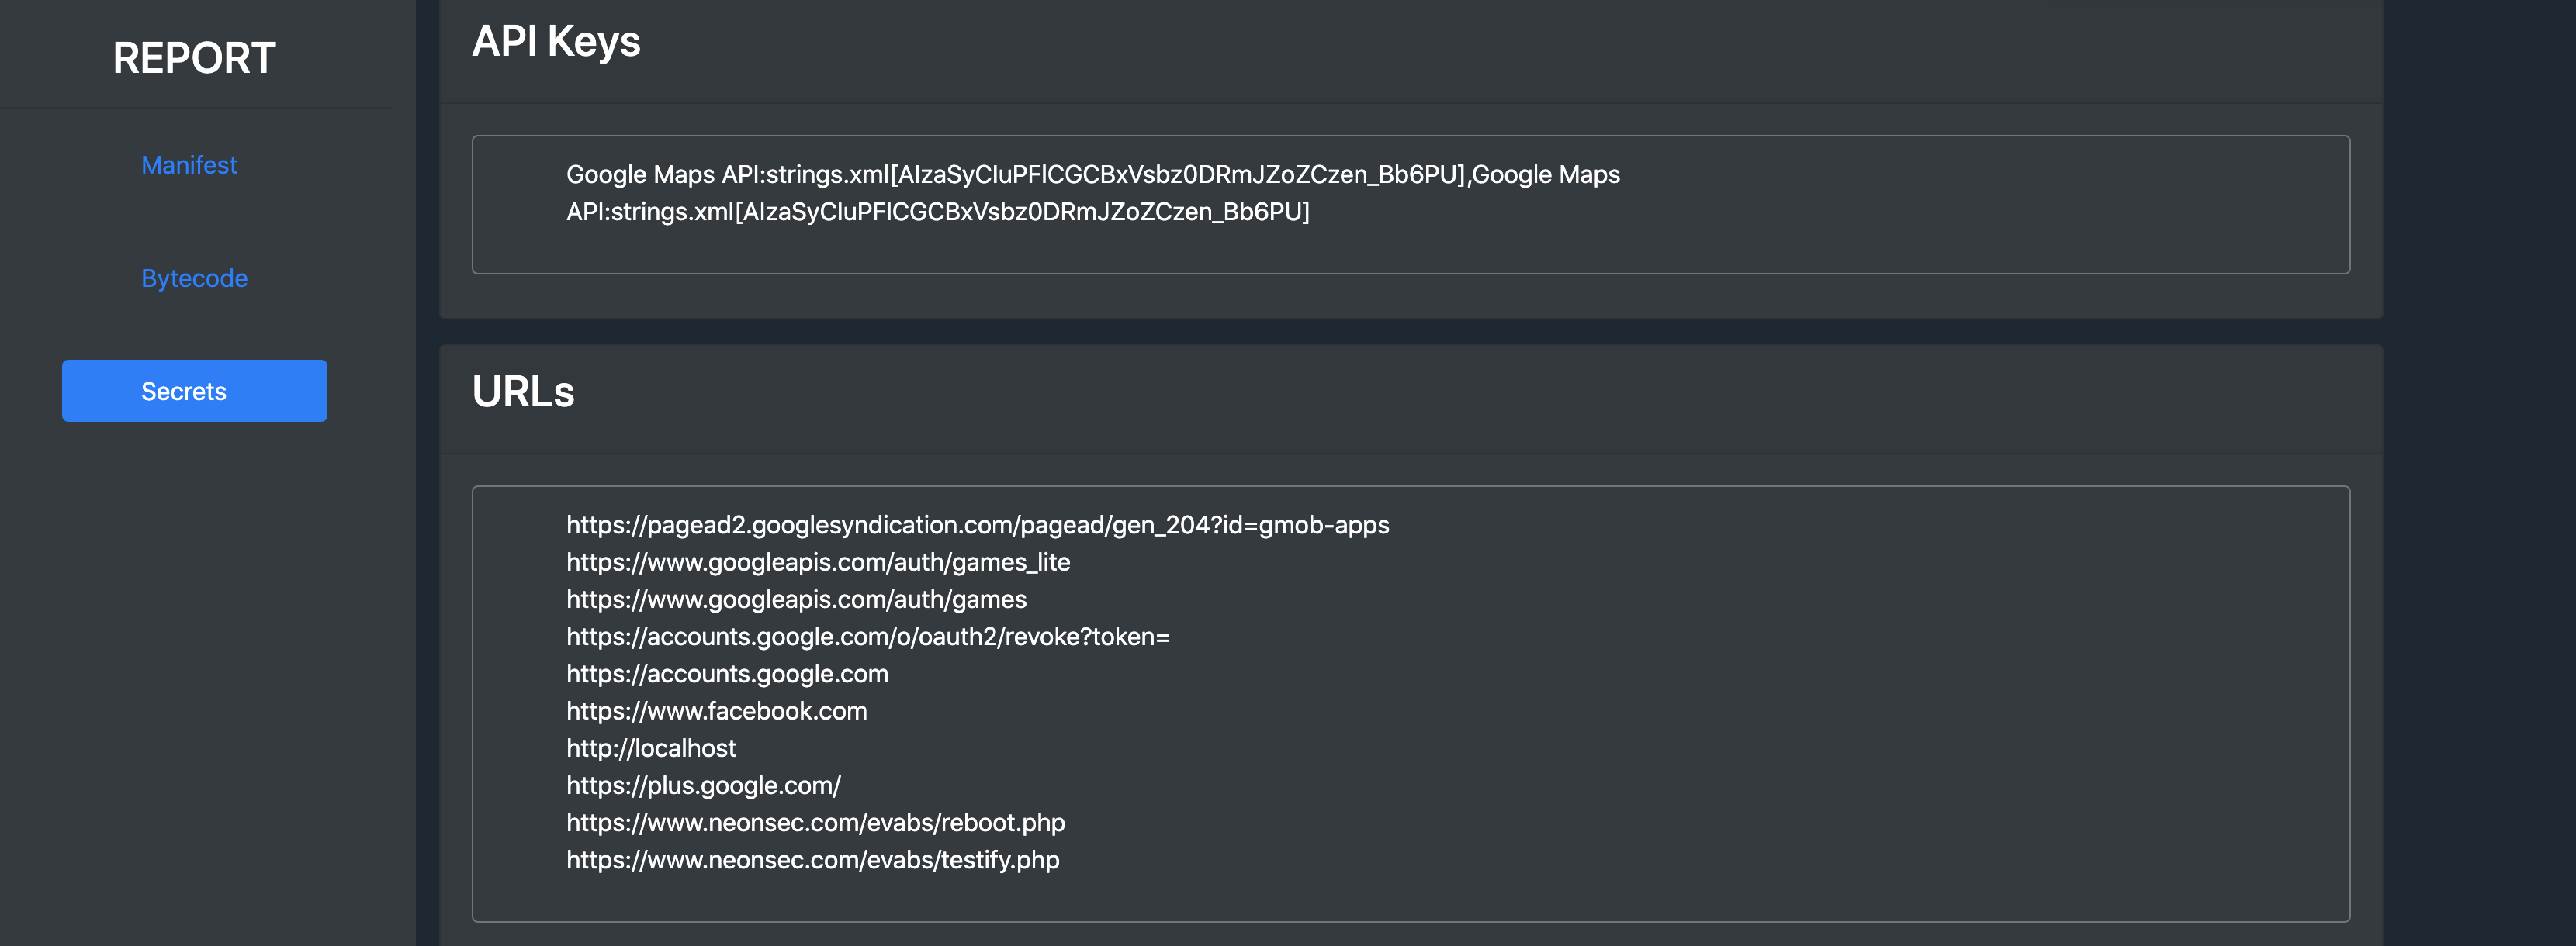Open the Bytecode section in sidebar
Screen dimensions: 2576x946
[194, 278]
